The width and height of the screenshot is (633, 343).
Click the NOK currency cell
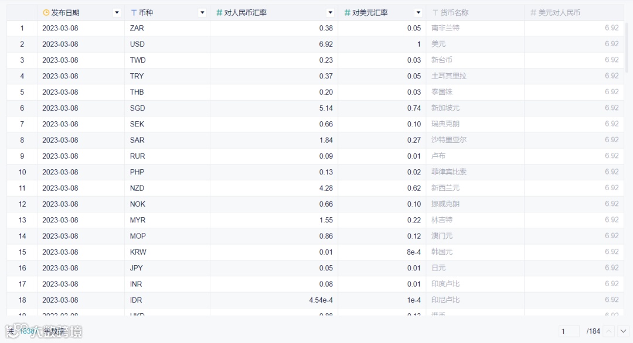point(167,204)
